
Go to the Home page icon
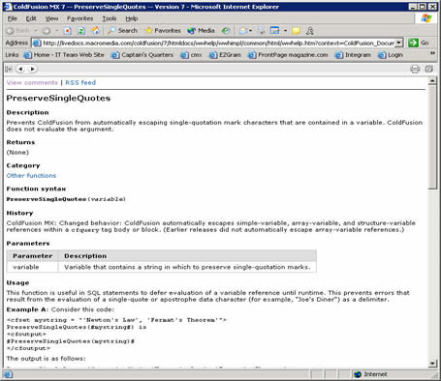pos(95,31)
